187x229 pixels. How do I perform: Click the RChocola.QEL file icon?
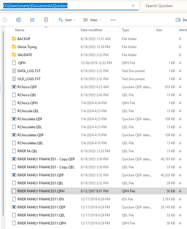14,111
